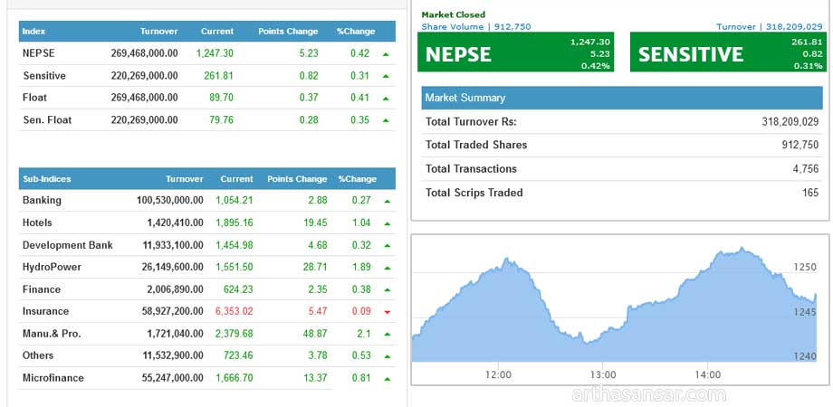Click the up arrow in Finance row
The width and height of the screenshot is (833, 407).
pyautogui.click(x=386, y=289)
